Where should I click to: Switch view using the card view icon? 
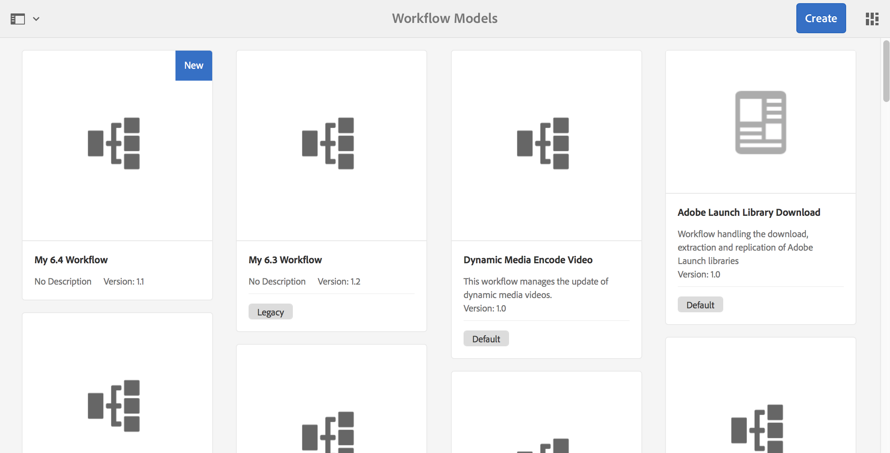click(872, 19)
